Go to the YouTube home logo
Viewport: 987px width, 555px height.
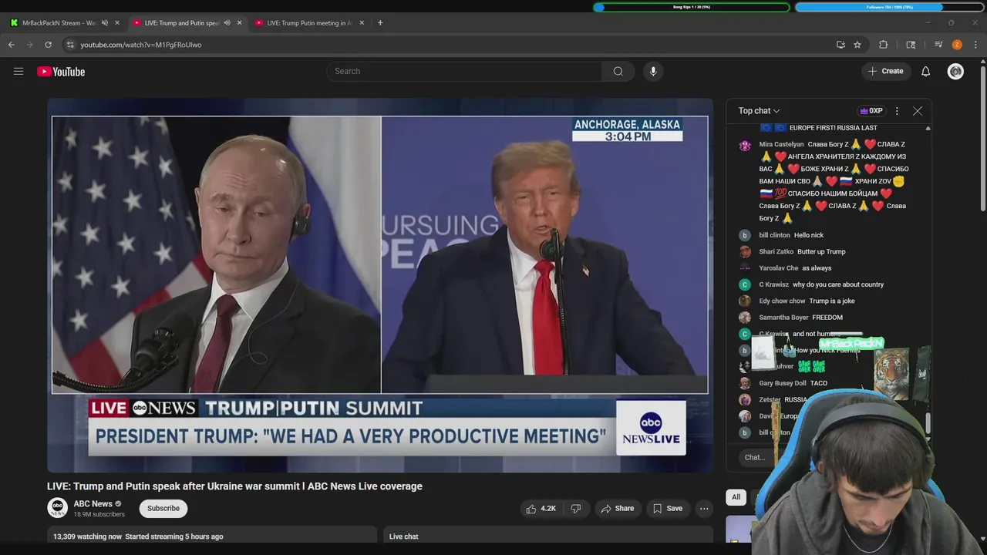click(x=61, y=72)
